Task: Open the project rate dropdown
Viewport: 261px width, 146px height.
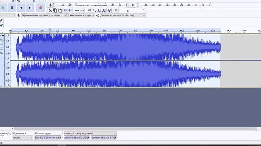Action: tap(2, 137)
